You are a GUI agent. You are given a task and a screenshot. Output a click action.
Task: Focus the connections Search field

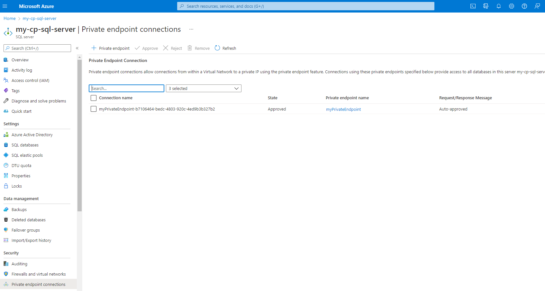(126, 88)
